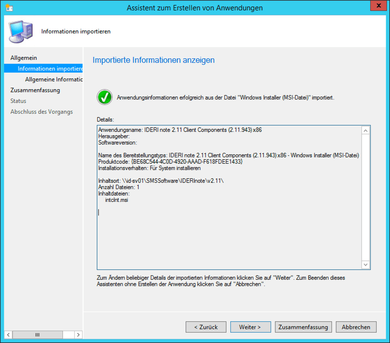Close the application wizard window

click(378, 5)
